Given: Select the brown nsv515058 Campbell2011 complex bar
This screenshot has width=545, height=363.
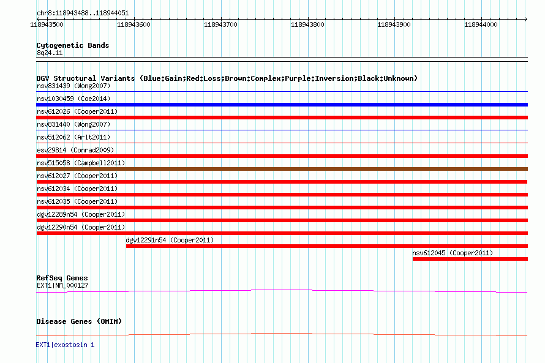Looking at the screenshot, I should pyautogui.click(x=282, y=169).
